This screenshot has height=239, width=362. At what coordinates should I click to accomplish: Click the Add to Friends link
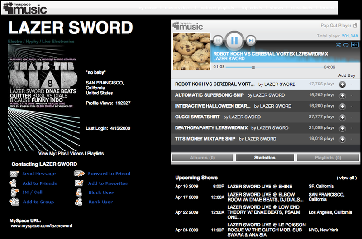point(40,183)
